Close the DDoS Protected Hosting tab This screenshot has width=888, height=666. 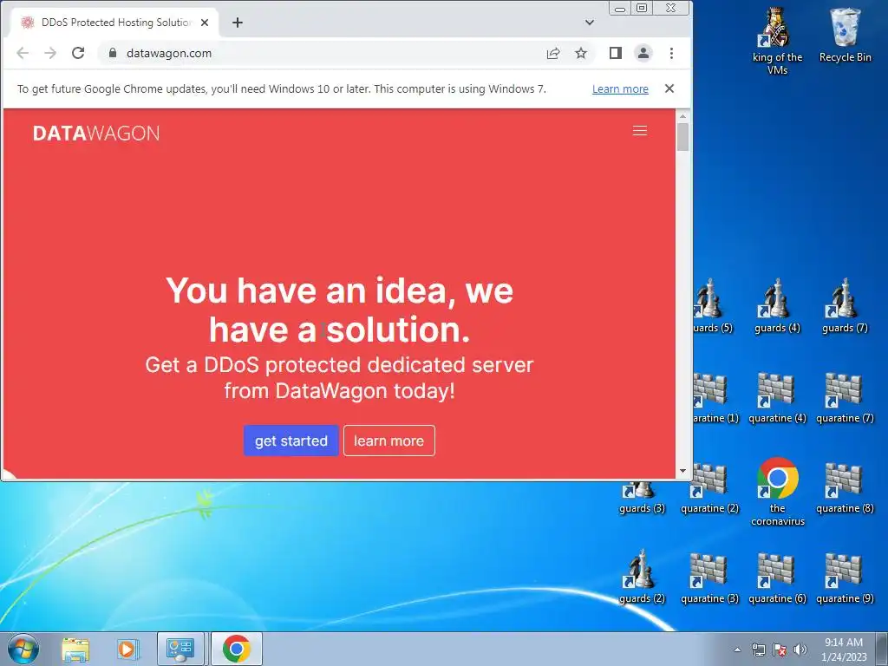(205, 23)
